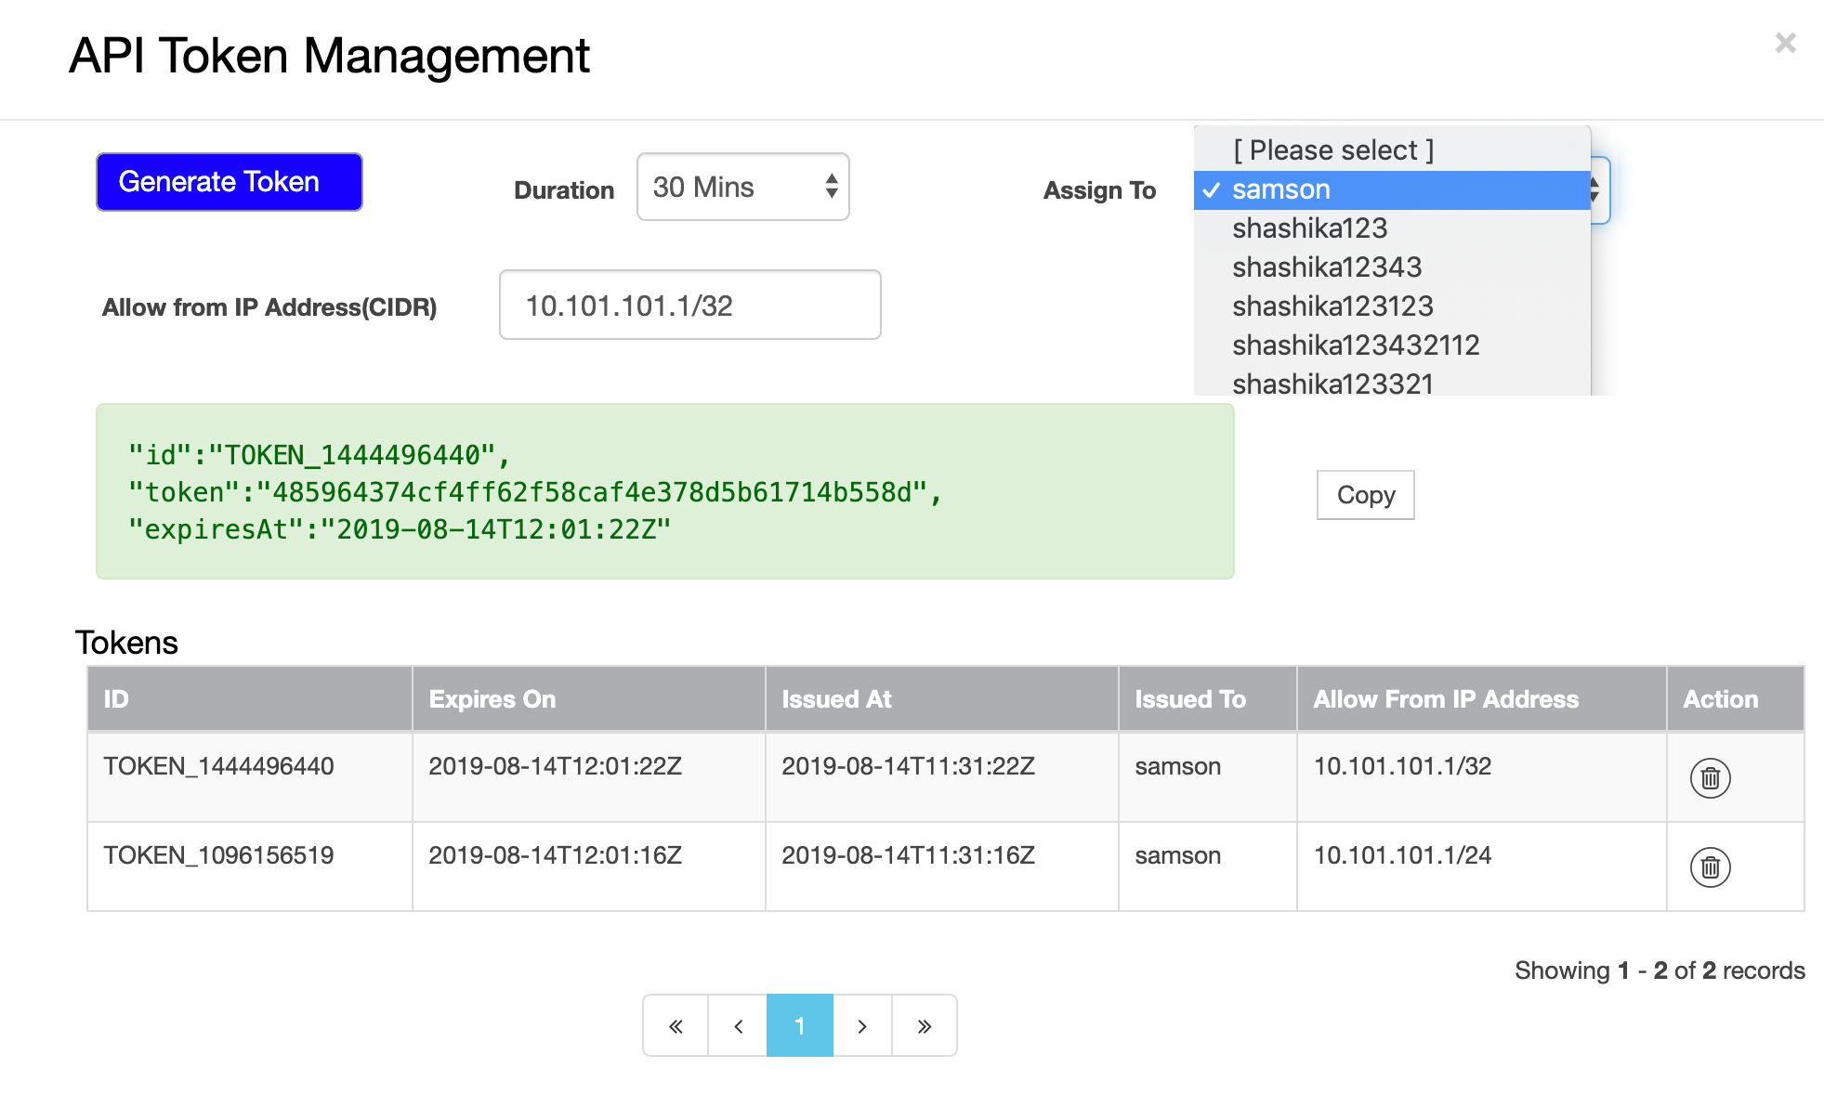Go to the next page of tokens
The width and height of the screenshot is (1824, 1107).
(x=862, y=1025)
